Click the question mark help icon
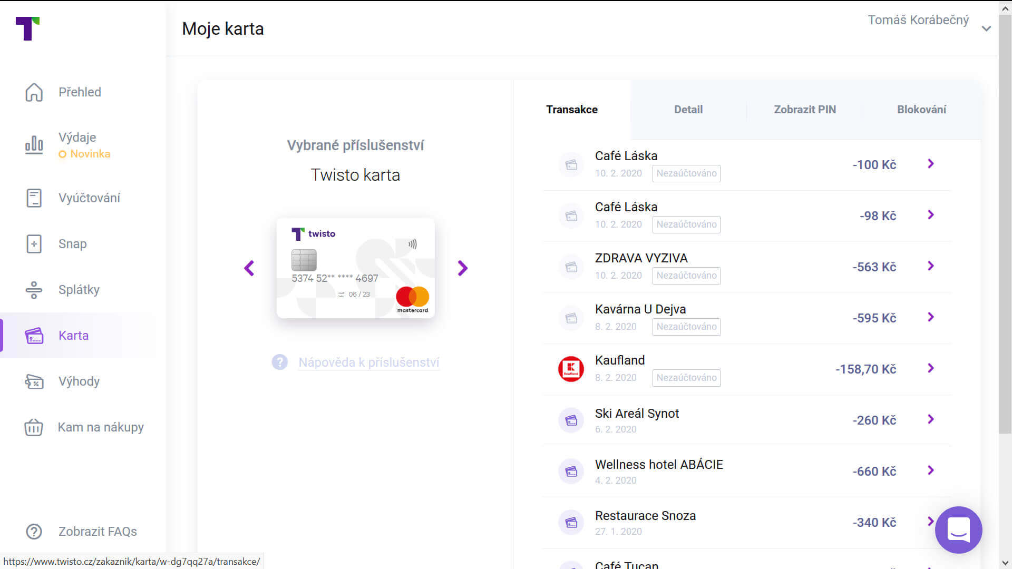Screen dimensions: 1012x569 279,362
